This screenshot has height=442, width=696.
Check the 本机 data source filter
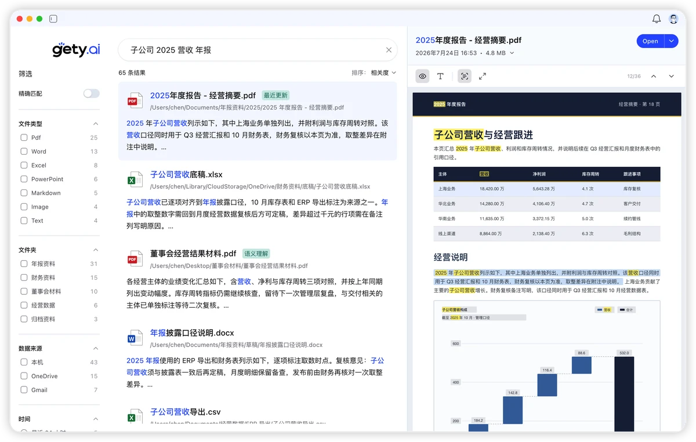[24, 362]
